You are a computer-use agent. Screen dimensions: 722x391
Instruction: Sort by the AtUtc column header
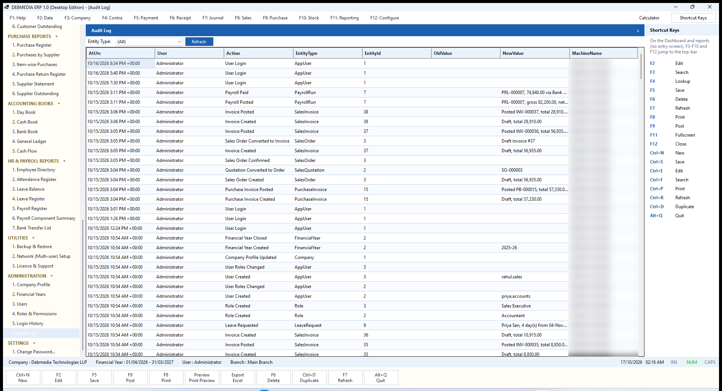(x=120, y=53)
